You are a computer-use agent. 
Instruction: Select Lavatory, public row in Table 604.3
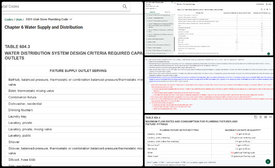coord(74,136)
